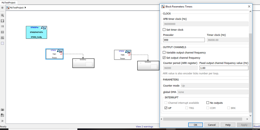Click Cancel in Block Parameters dialog
The height and width of the screenshot is (130, 260).
coord(212,125)
